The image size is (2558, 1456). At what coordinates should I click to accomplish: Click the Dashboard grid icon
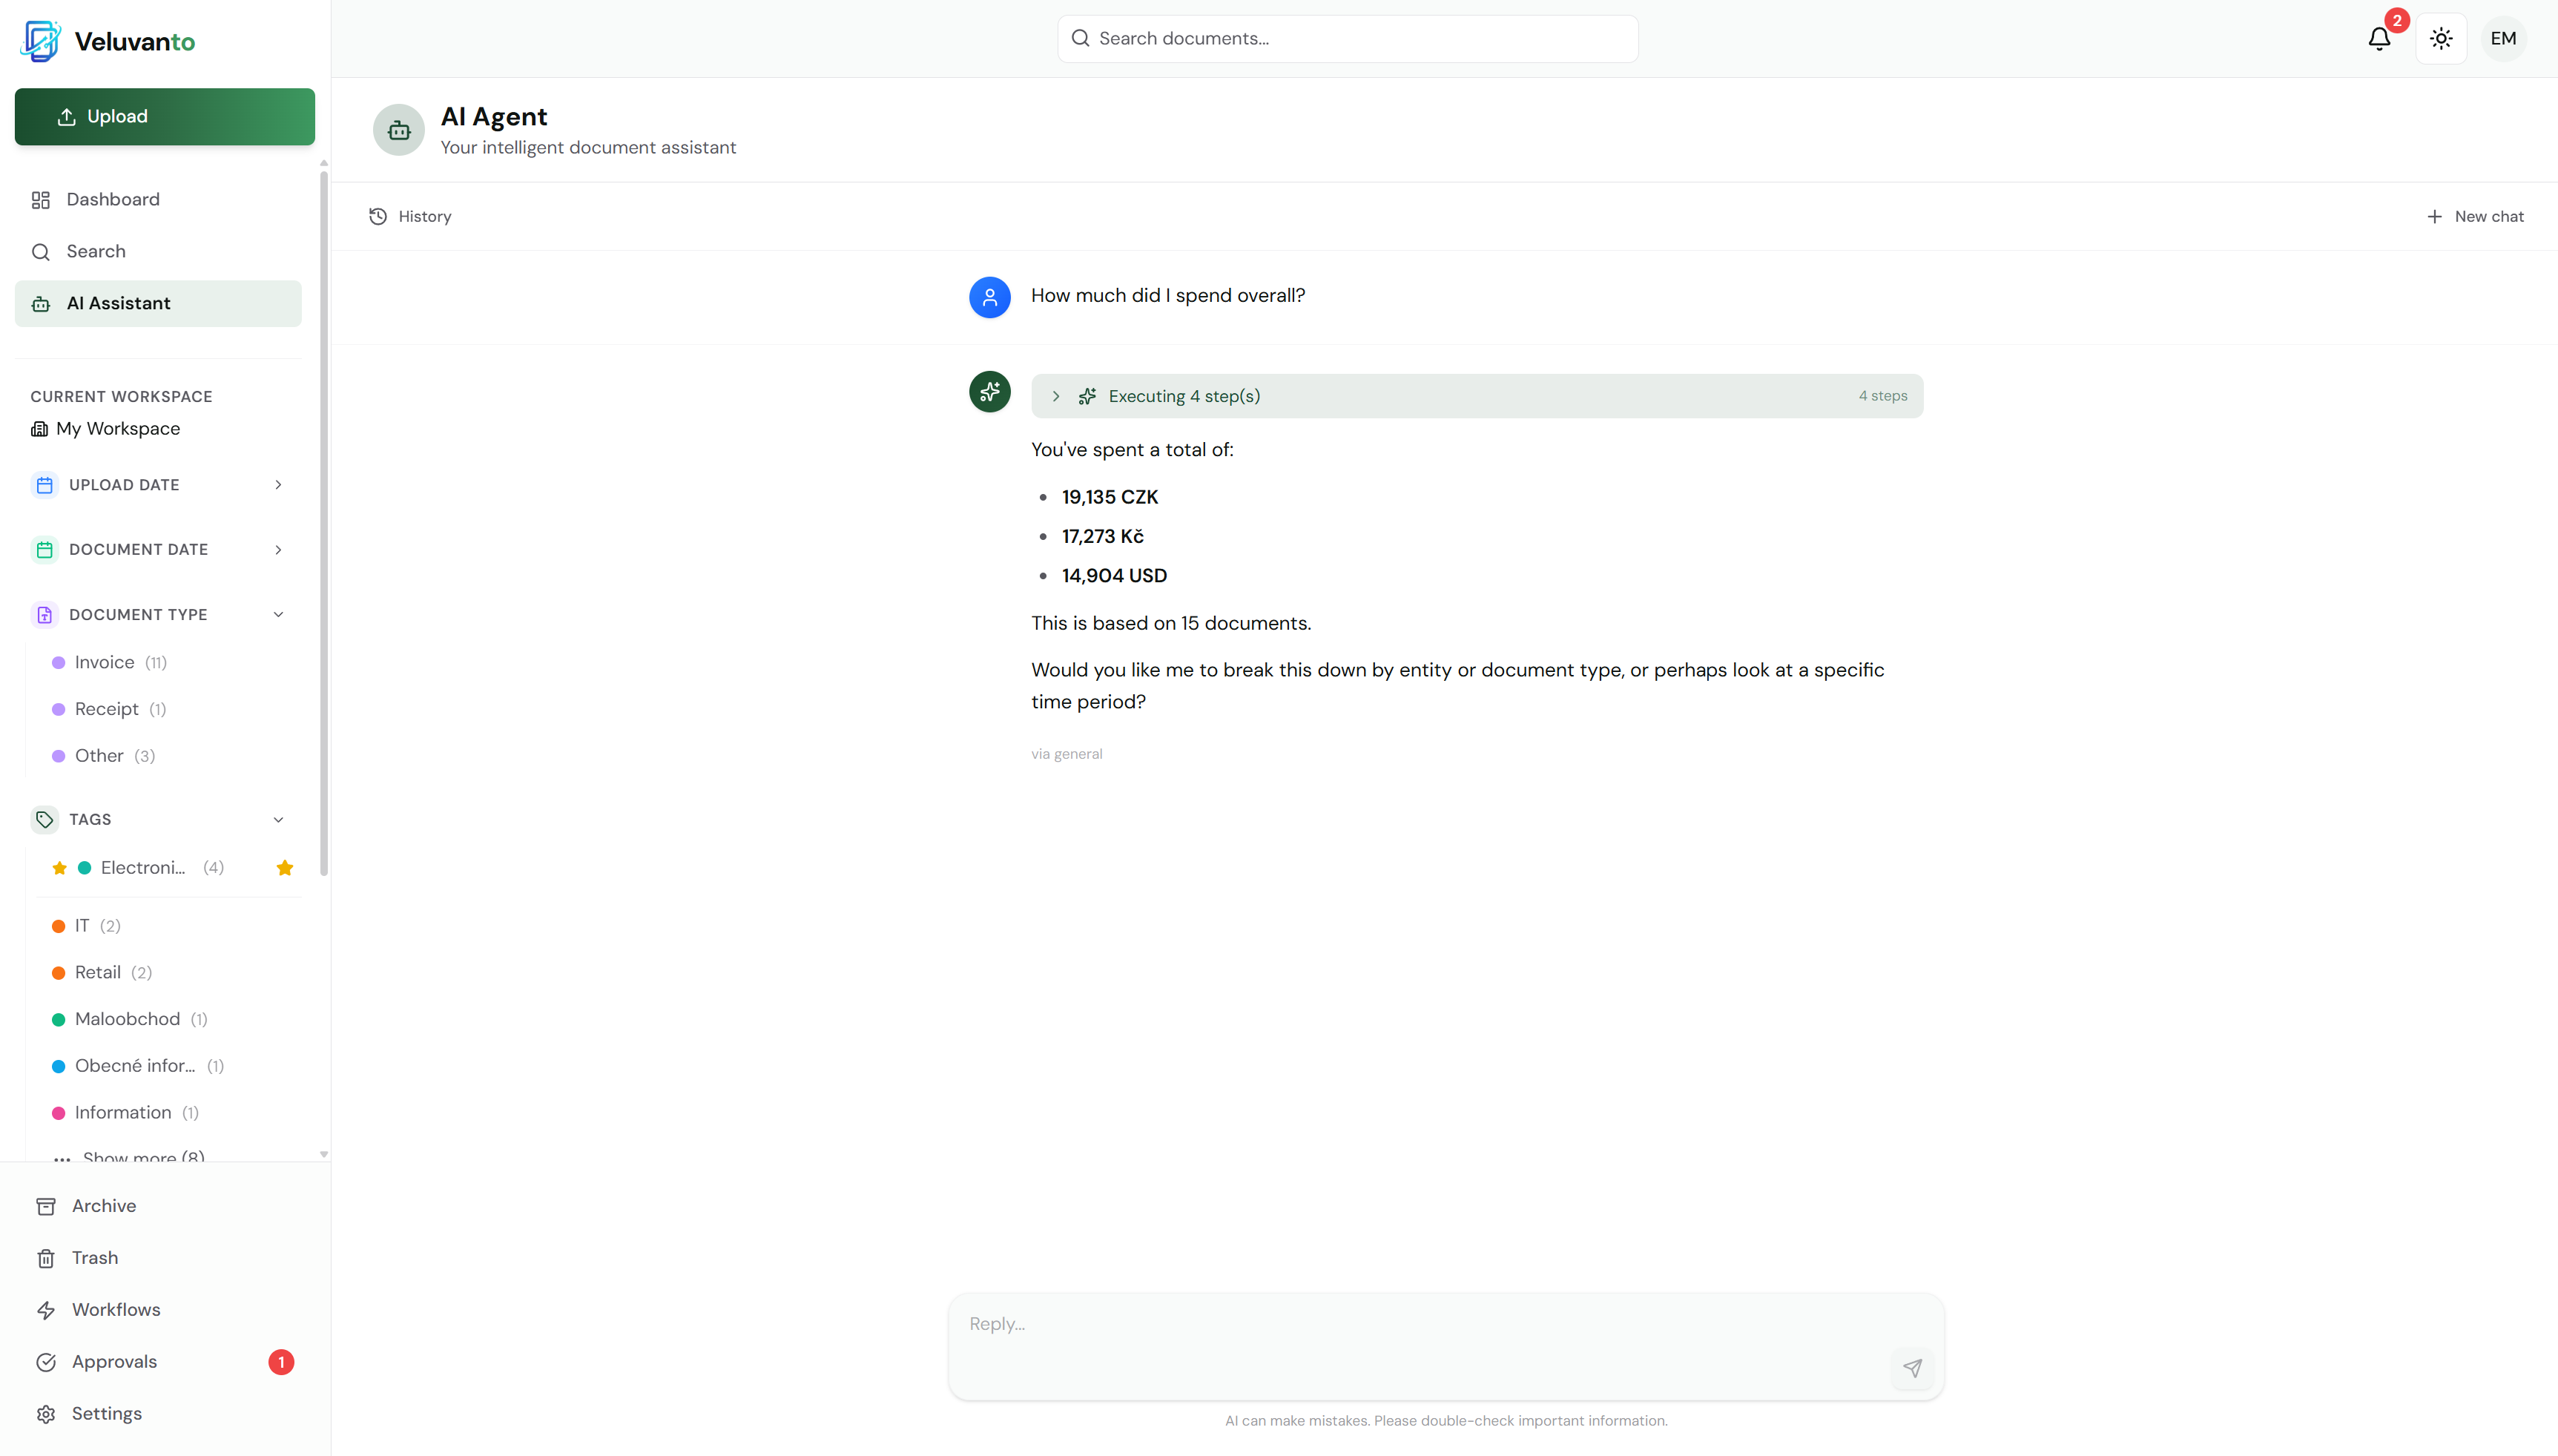coord(41,200)
